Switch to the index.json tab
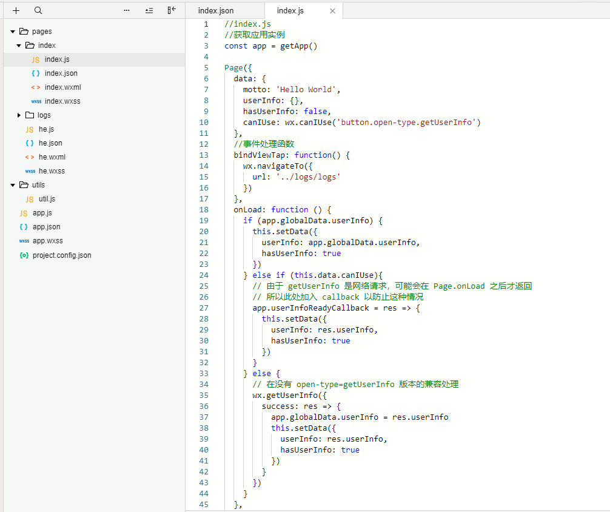The image size is (610, 512). click(216, 11)
